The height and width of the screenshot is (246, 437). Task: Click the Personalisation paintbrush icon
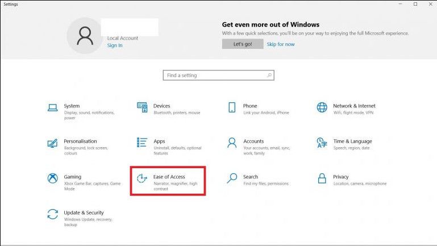pyautogui.click(x=52, y=143)
